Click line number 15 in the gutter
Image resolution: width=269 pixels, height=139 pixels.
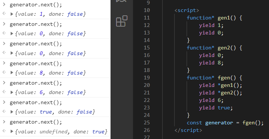147,48
